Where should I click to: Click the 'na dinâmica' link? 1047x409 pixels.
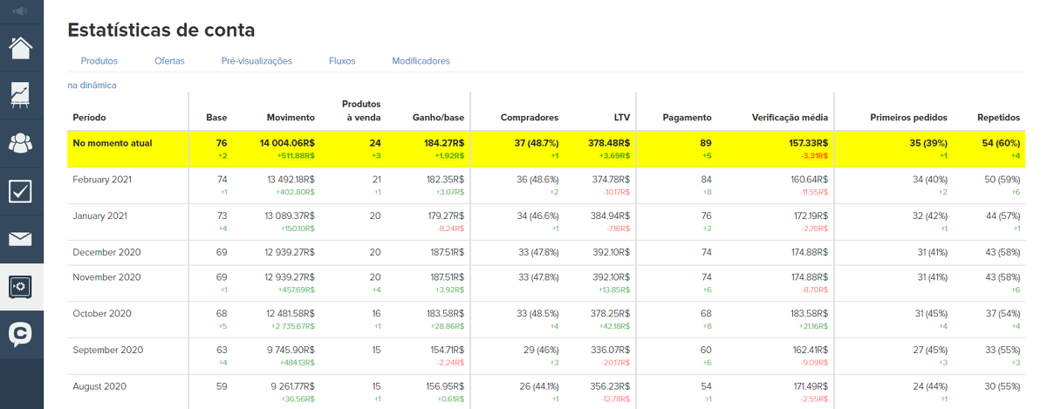pyautogui.click(x=92, y=85)
